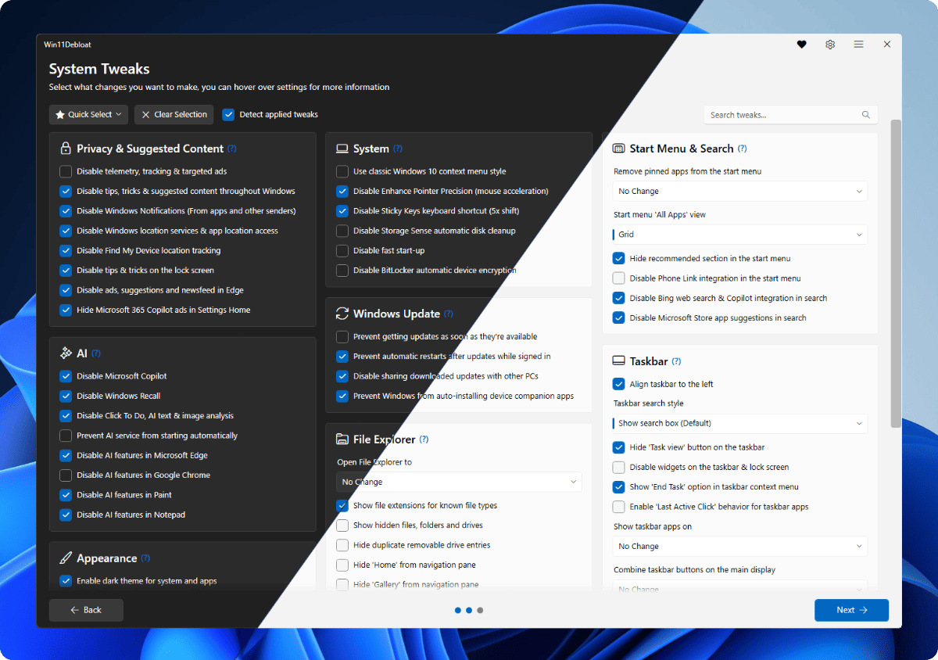Check Prevent AI service from starting automatically

pos(66,436)
